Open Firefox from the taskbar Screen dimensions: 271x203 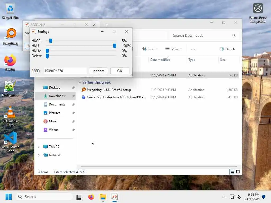click(x=91, y=197)
